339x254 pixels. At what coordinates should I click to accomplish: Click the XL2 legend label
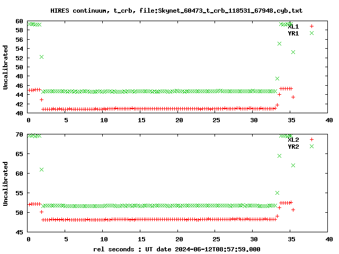point(293,140)
